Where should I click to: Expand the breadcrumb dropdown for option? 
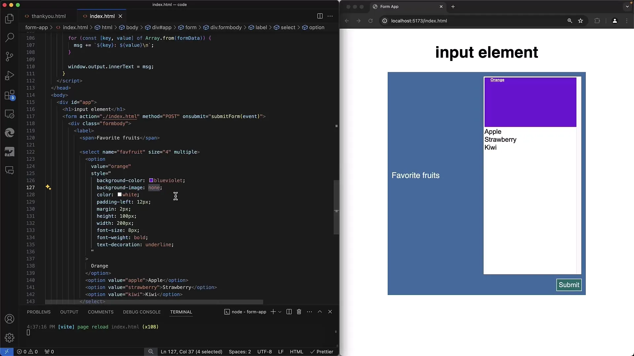coord(317,27)
